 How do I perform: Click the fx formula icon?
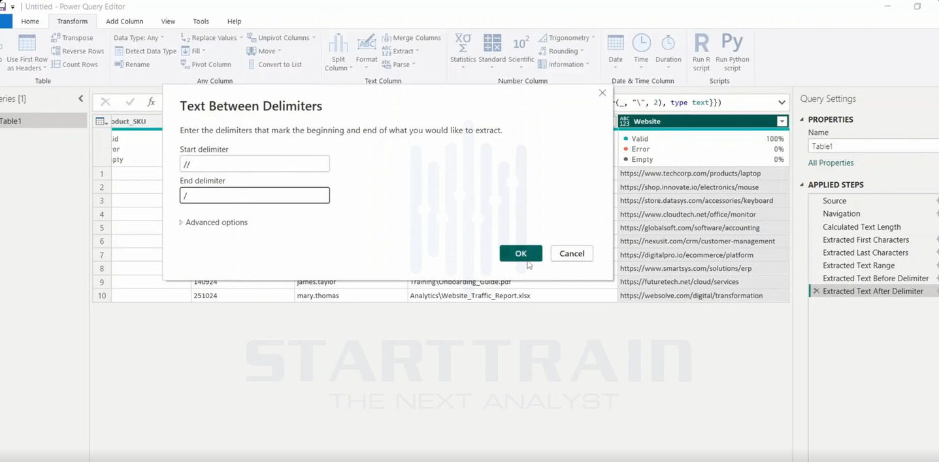pyautogui.click(x=151, y=102)
